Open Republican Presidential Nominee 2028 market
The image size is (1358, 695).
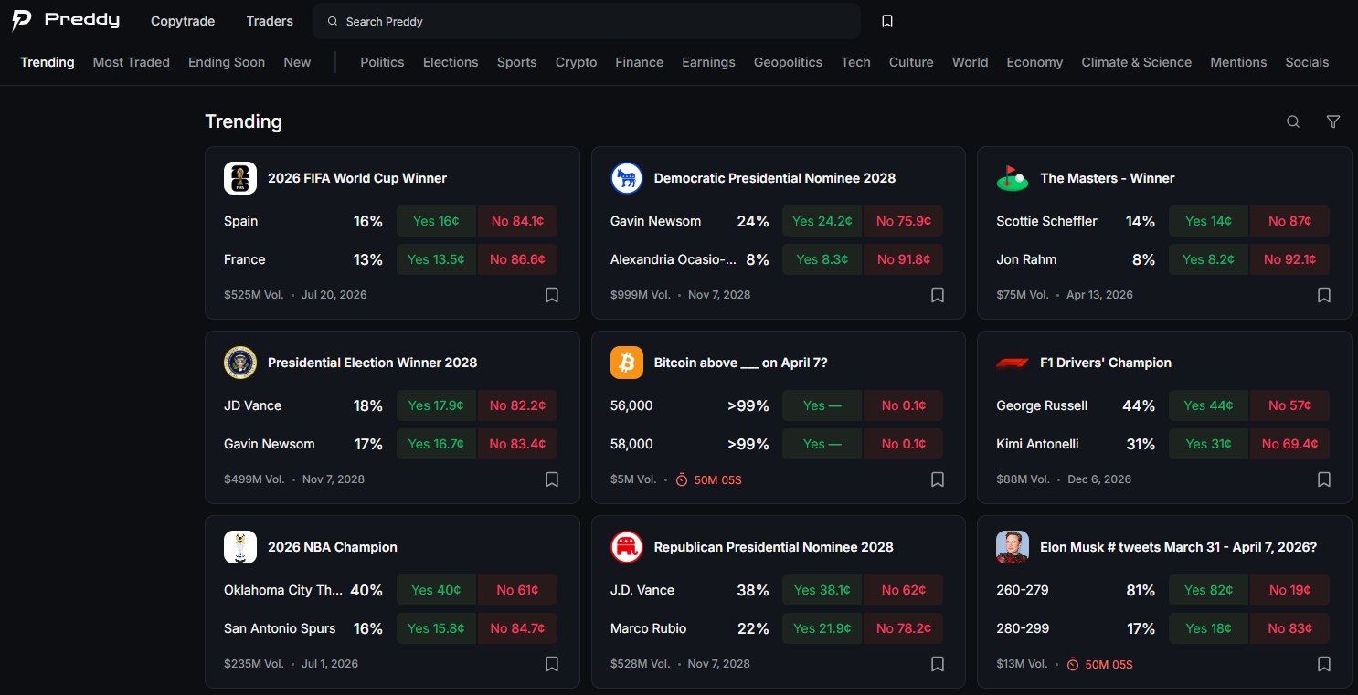[773, 547]
